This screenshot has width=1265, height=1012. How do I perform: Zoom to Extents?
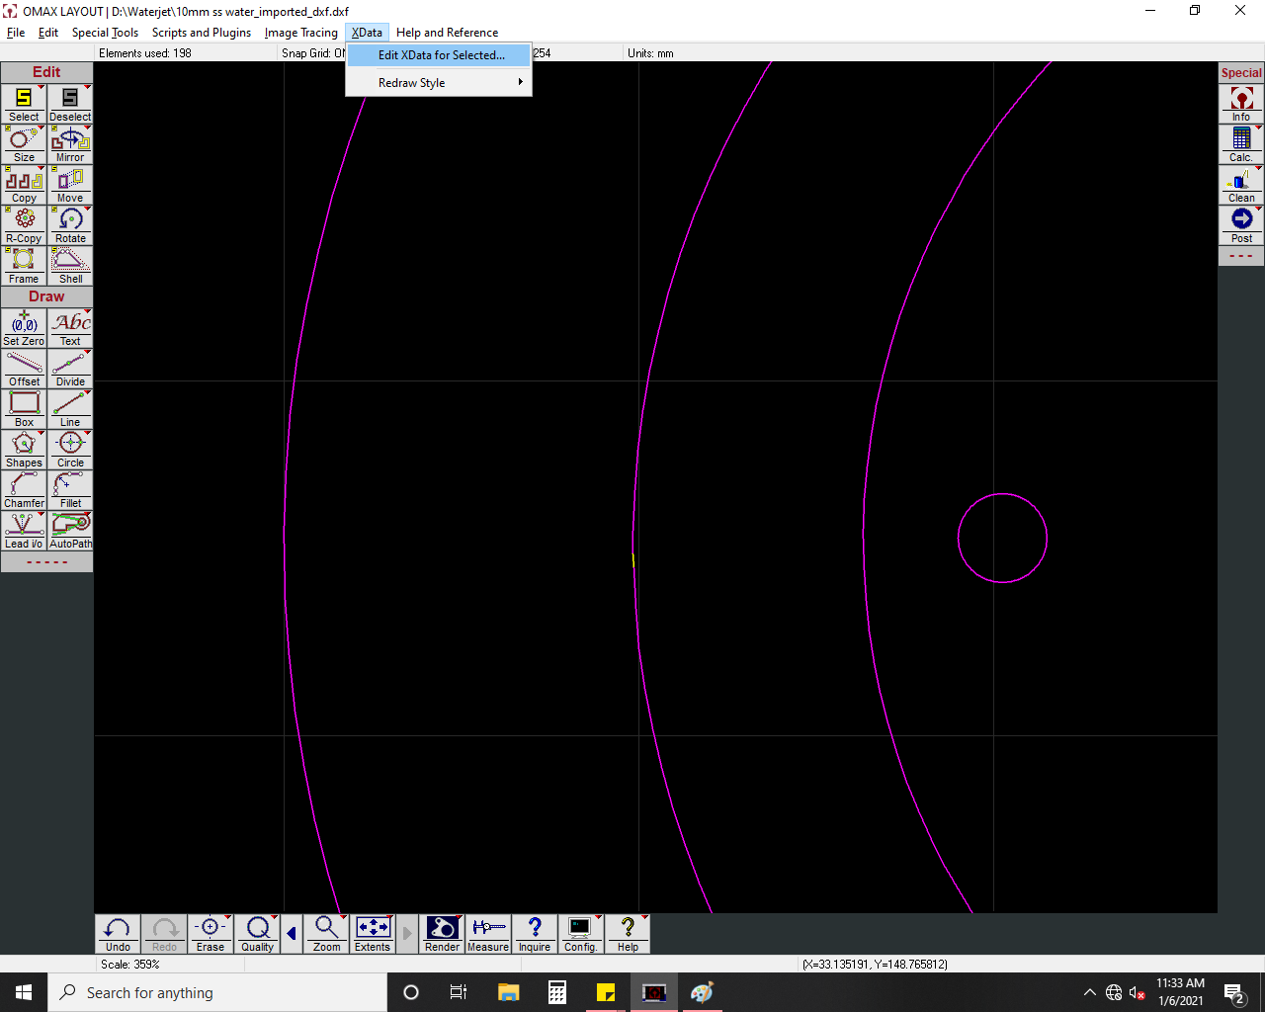tap(373, 934)
